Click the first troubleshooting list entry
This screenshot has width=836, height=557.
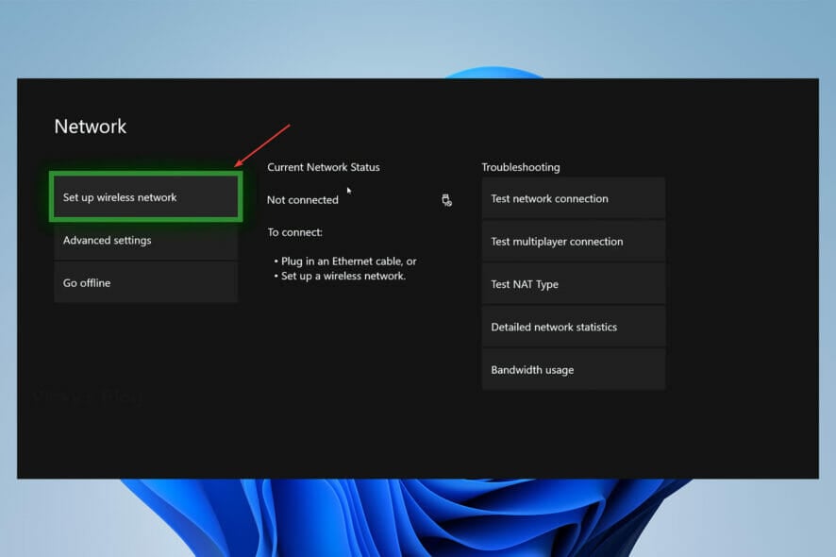click(551, 198)
